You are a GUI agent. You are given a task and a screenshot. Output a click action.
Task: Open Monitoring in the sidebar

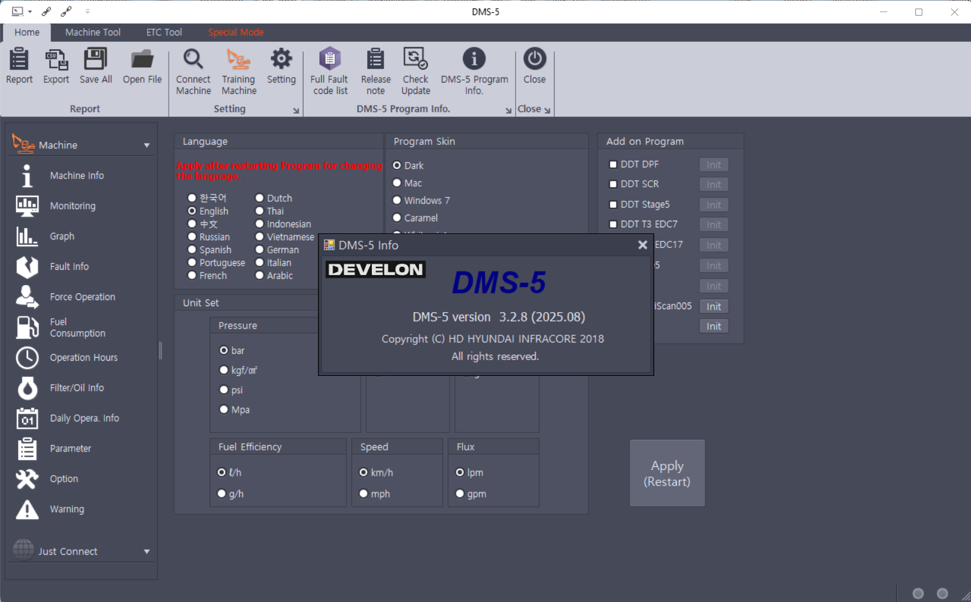coord(72,206)
